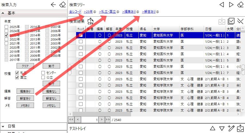The width and height of the screenshot is (245, 133).
Task: Click the back arrow in 検索入力 header
Action: click(53, 5)
